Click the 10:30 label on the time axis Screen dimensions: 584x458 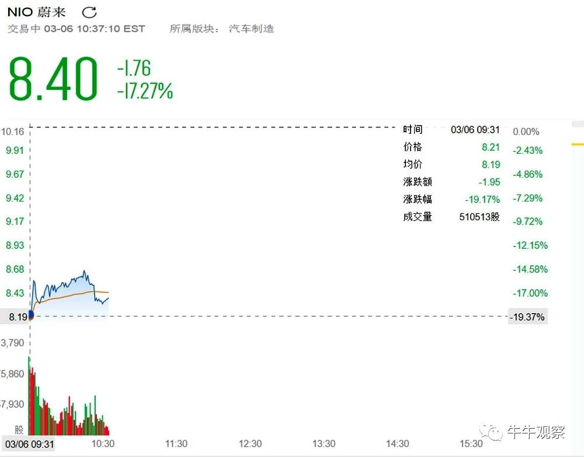coord(103,444)
